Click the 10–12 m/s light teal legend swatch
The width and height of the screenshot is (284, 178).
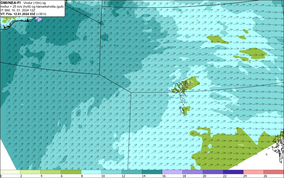click(x=112, y=172)
